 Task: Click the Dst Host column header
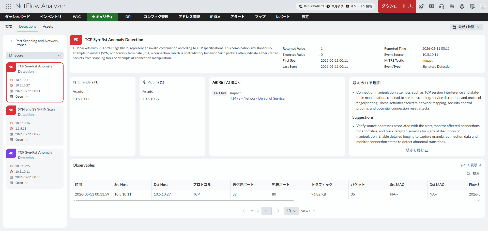coord(171,185)
